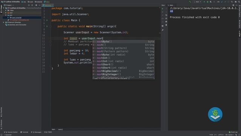Click the print icon in Run panel
Screen dimensions: 241x136
pos(166,22)
